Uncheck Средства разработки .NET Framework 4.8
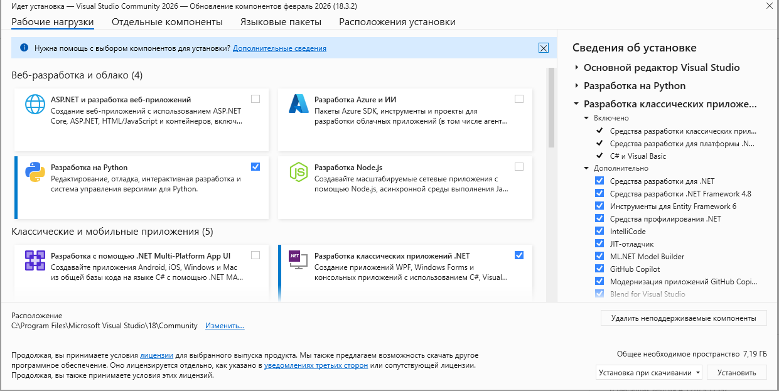 click(599, 193)
